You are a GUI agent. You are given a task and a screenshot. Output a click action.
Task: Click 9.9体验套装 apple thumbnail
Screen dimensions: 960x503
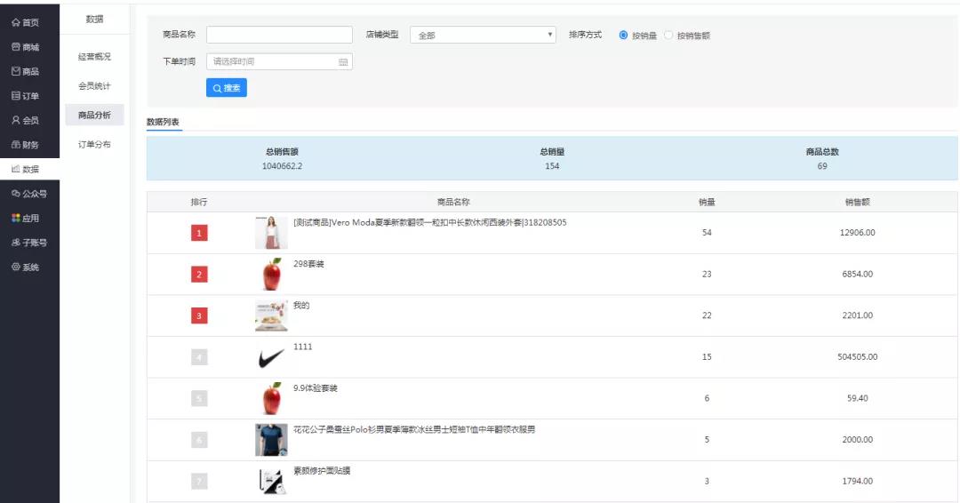[271, 398]
